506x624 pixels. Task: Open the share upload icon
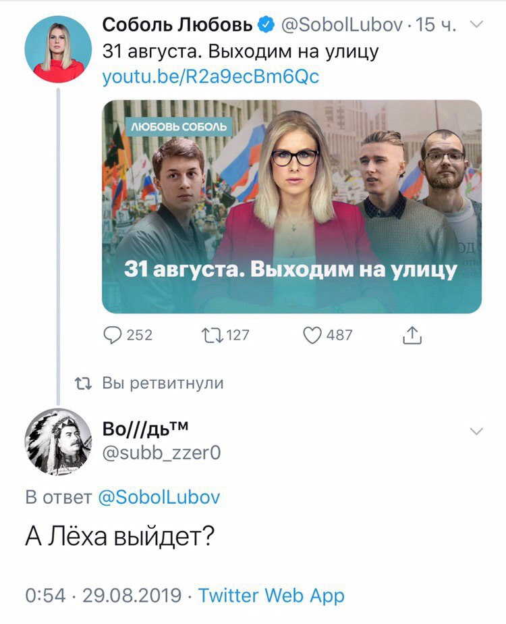412,335
